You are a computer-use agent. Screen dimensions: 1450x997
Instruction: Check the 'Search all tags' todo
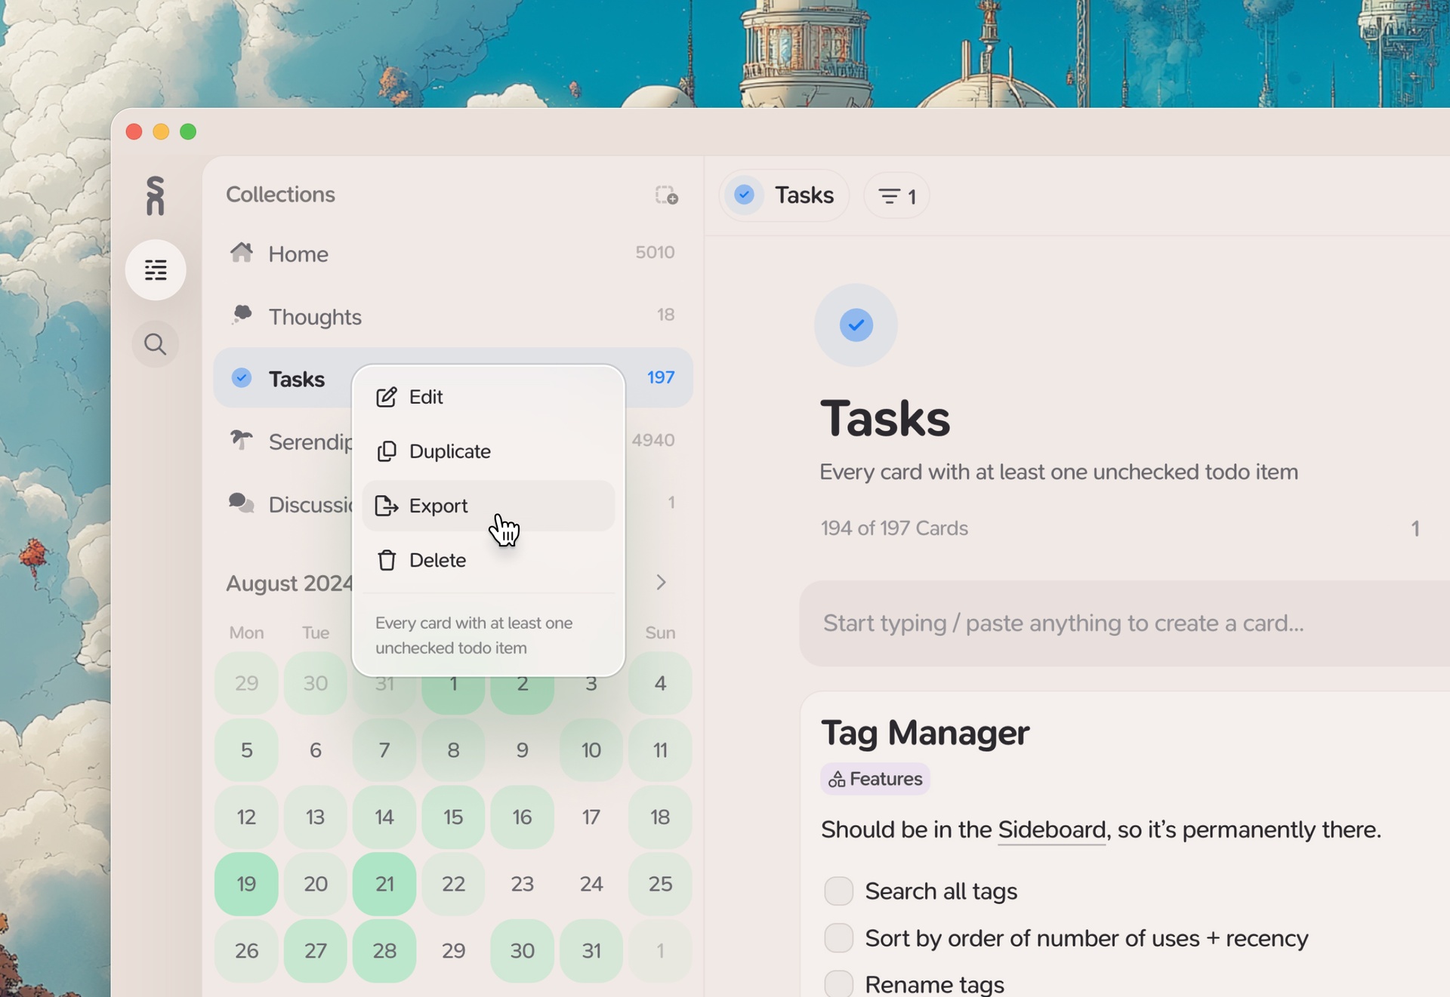click(838, 891)
